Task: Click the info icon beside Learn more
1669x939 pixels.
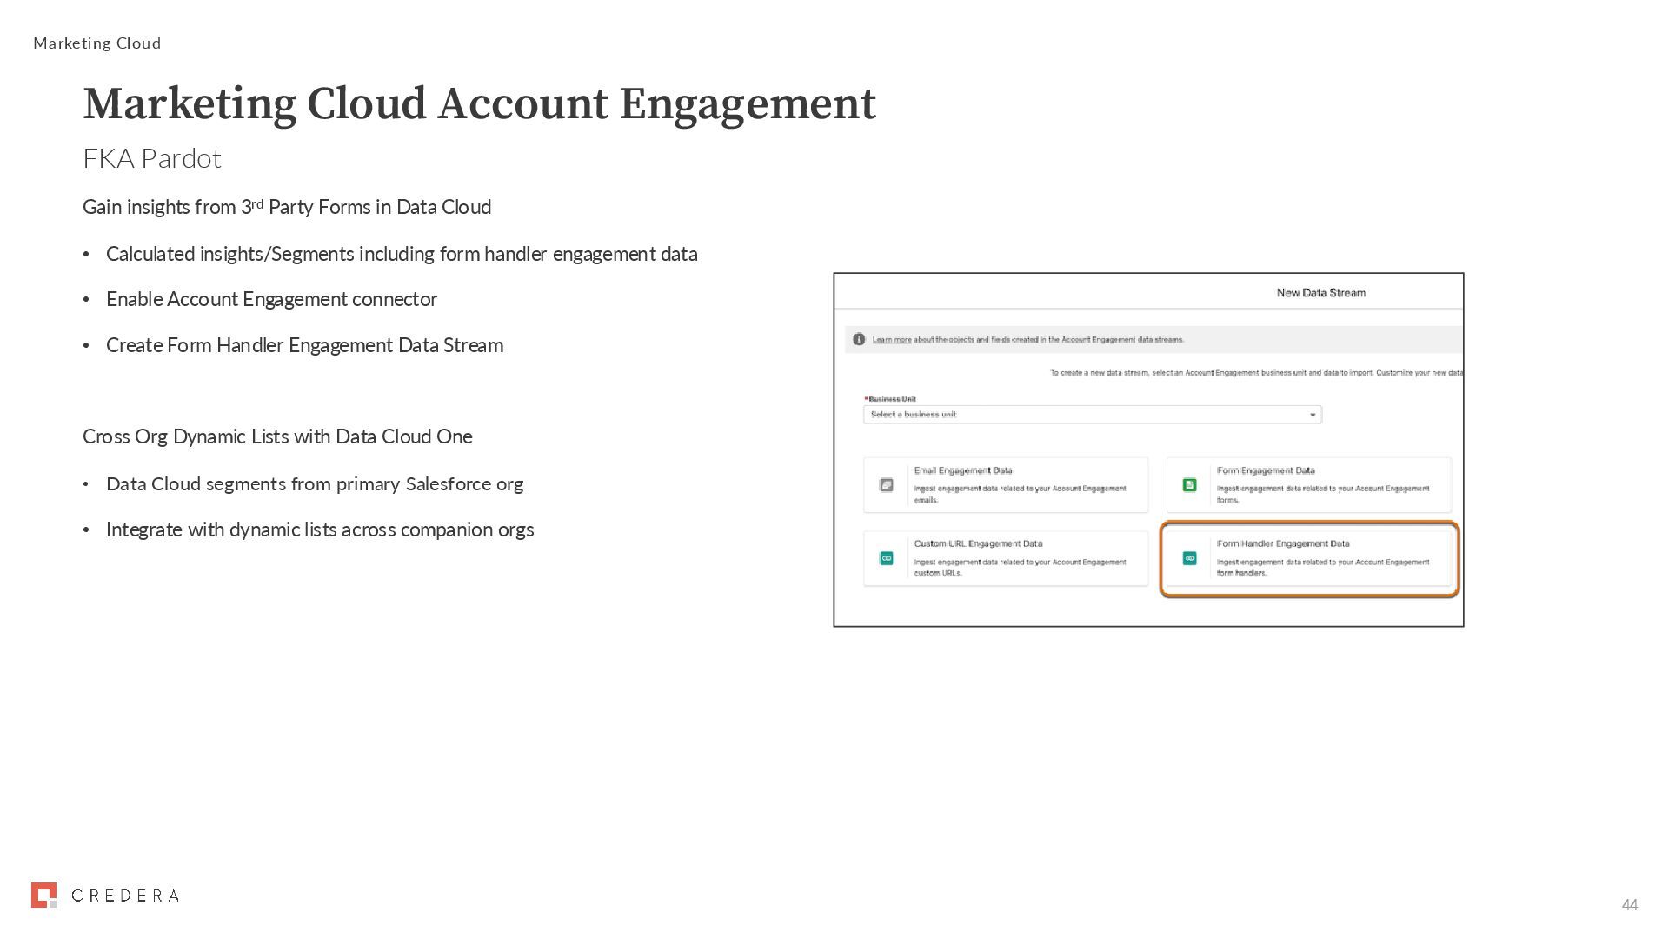Action: click(859, 339)
